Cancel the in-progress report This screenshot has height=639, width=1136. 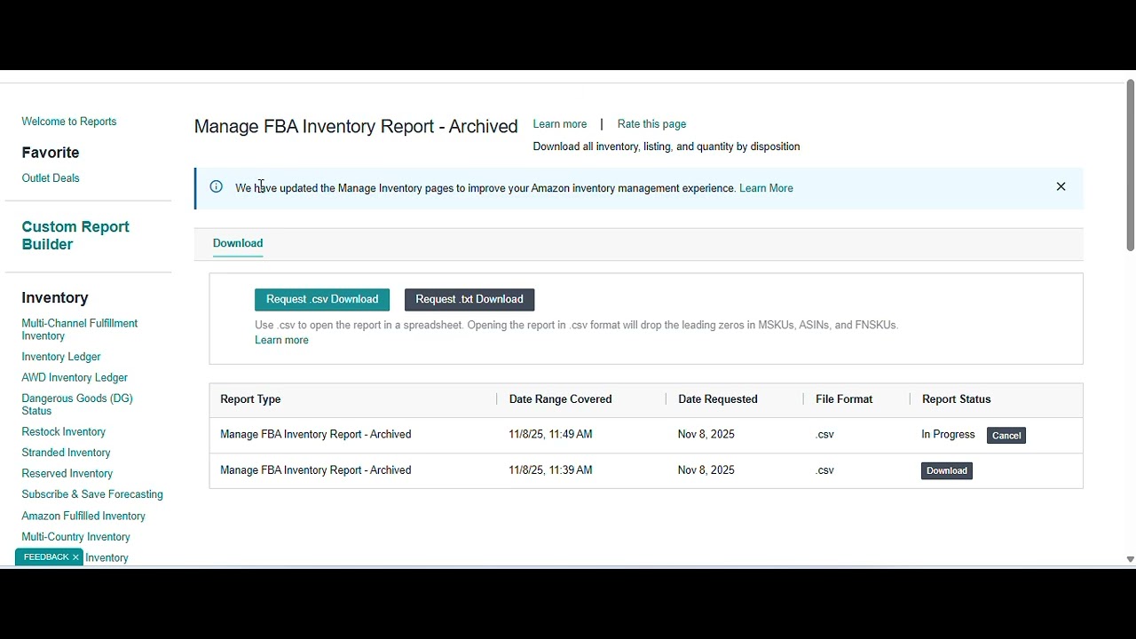tap(1006, 435)
